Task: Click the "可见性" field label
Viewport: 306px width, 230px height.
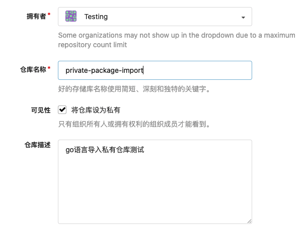Action: click(x=39, y=109)
